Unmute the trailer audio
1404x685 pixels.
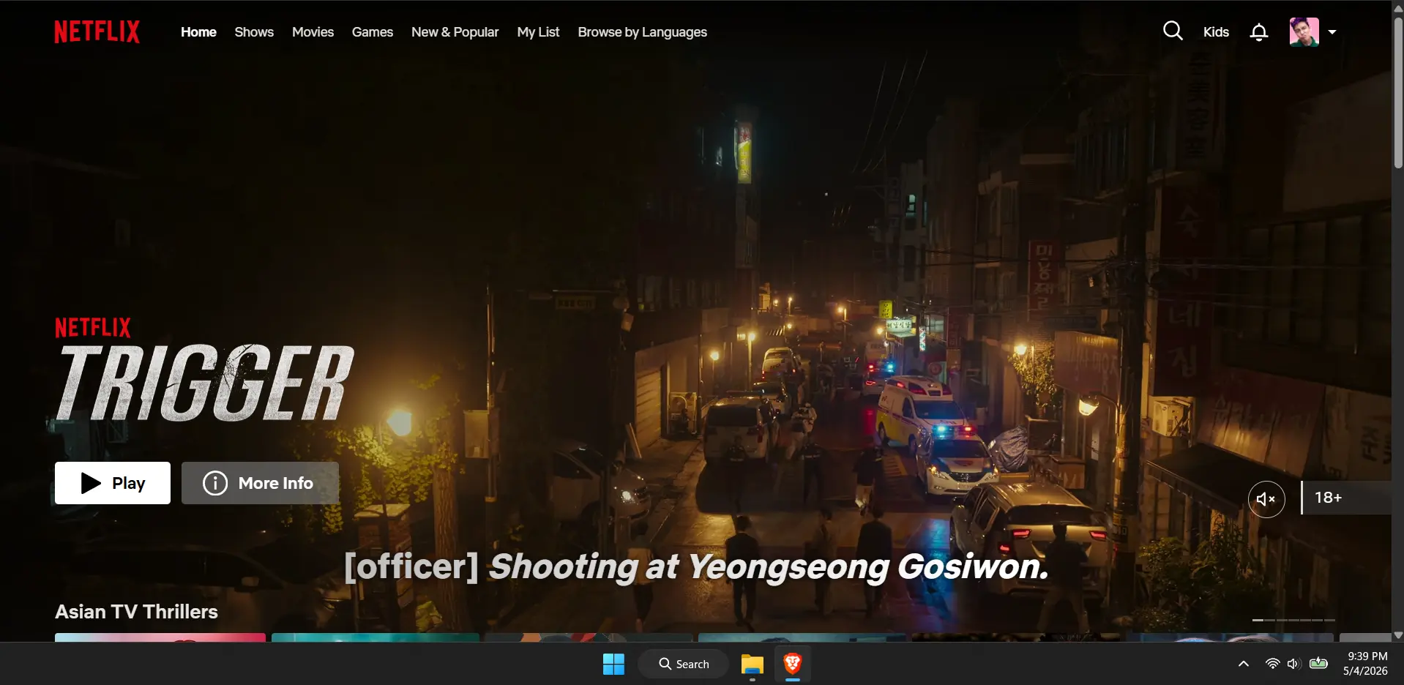[1266, 499]
